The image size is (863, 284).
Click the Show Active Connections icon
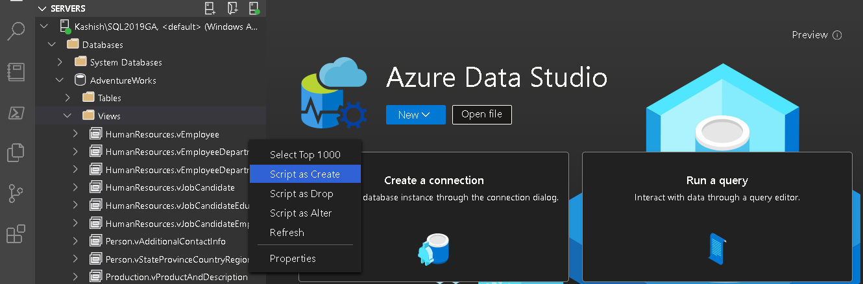click(254, 8)
